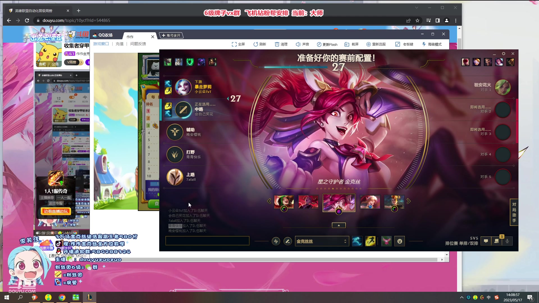The height and width of the screenshot is (303, 539).
Task: Open the 问题反馈 feedback link
Action: 138,44
